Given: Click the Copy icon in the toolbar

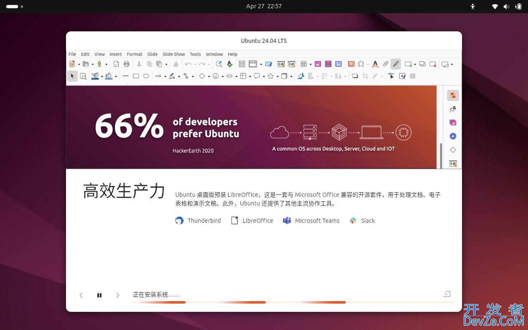Looking at the screenshot, I should pyautogui.click(x=149, y=64).
